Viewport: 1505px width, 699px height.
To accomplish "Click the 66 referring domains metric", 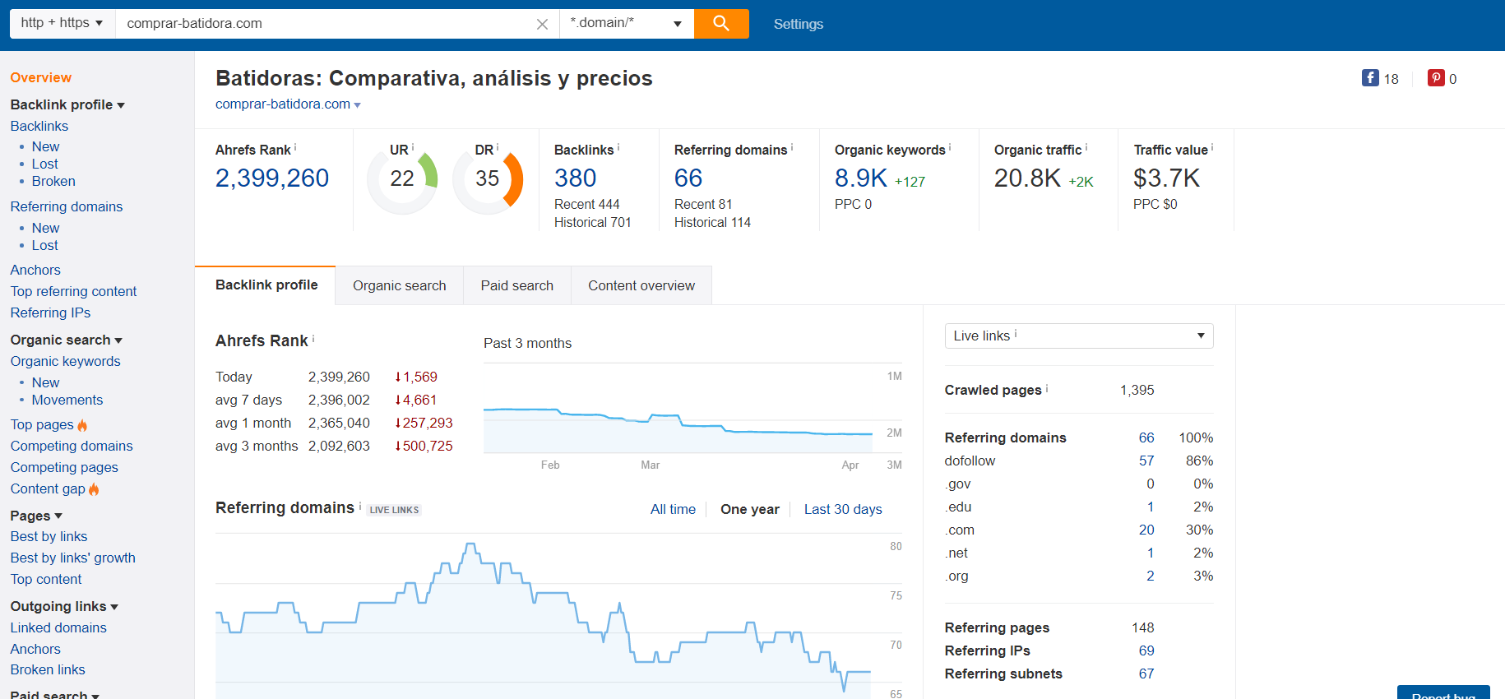I will click(x=688, y=178).
